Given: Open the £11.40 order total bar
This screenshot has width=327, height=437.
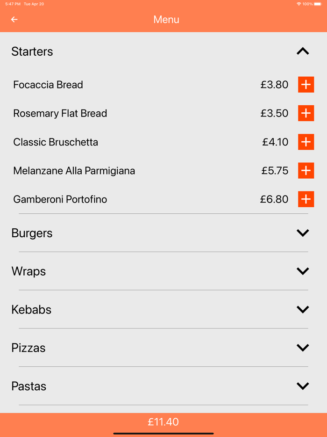Looking at the screenshot, I should coord(163,422).
